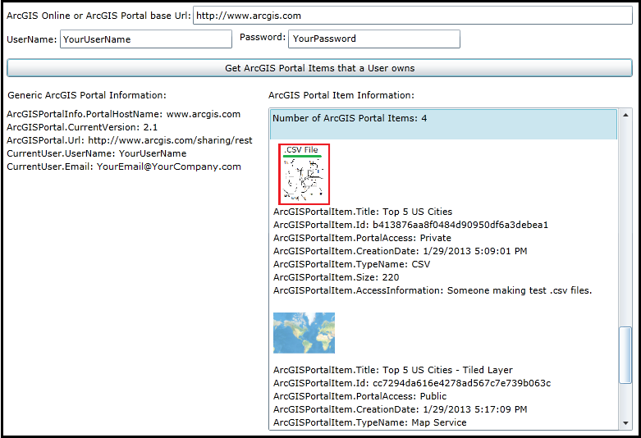Image resolution: width=641 pixels, height=438 pixels.
Task: Select the world map thumbnail for Tiled Layer
Action: tap(304, 333)
